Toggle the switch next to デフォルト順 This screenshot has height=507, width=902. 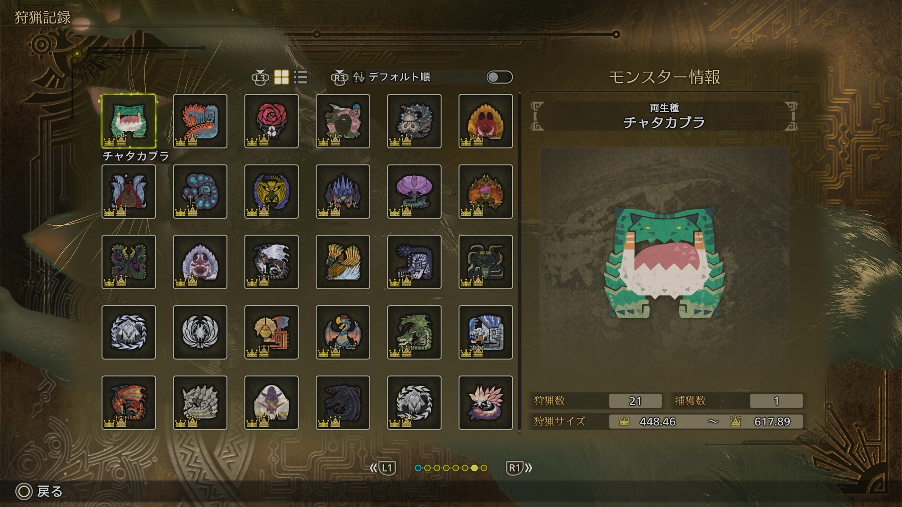[x=499, y=77]
